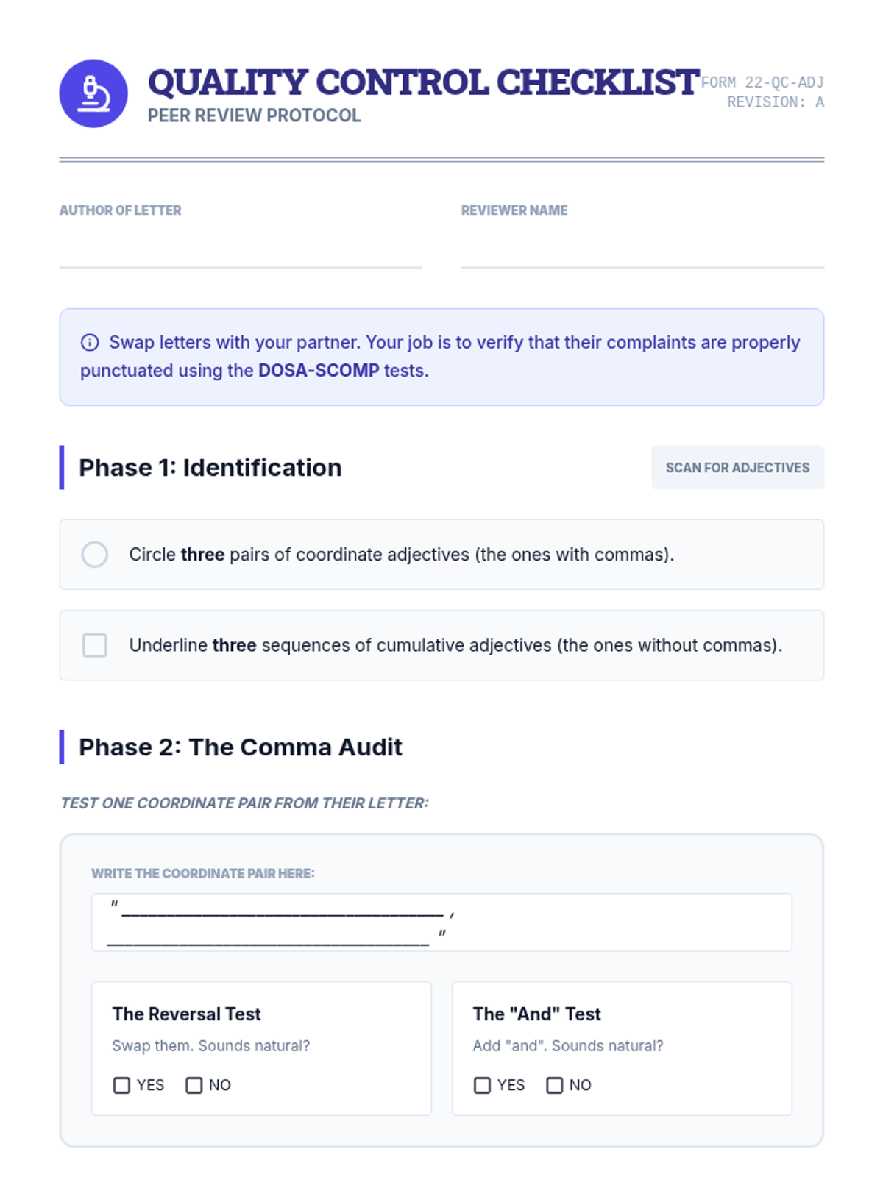The image size is (883, 1177).
Task: Click the Phase 2: The Comma Audit heading
Action: click(241, 747)
